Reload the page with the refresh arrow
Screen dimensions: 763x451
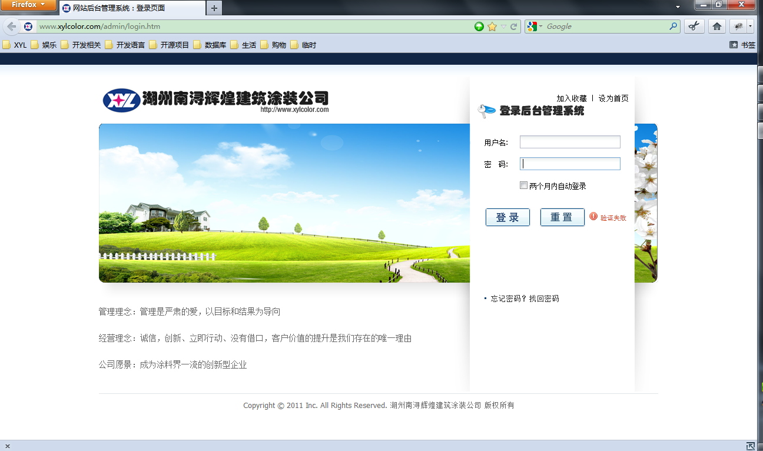(513, 26)
